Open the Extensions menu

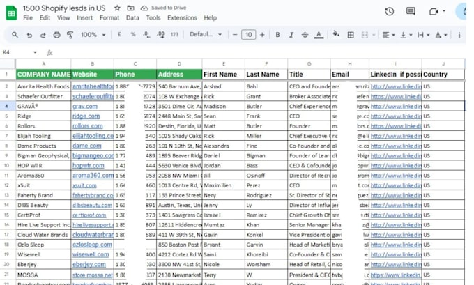[x=183, y=18]
